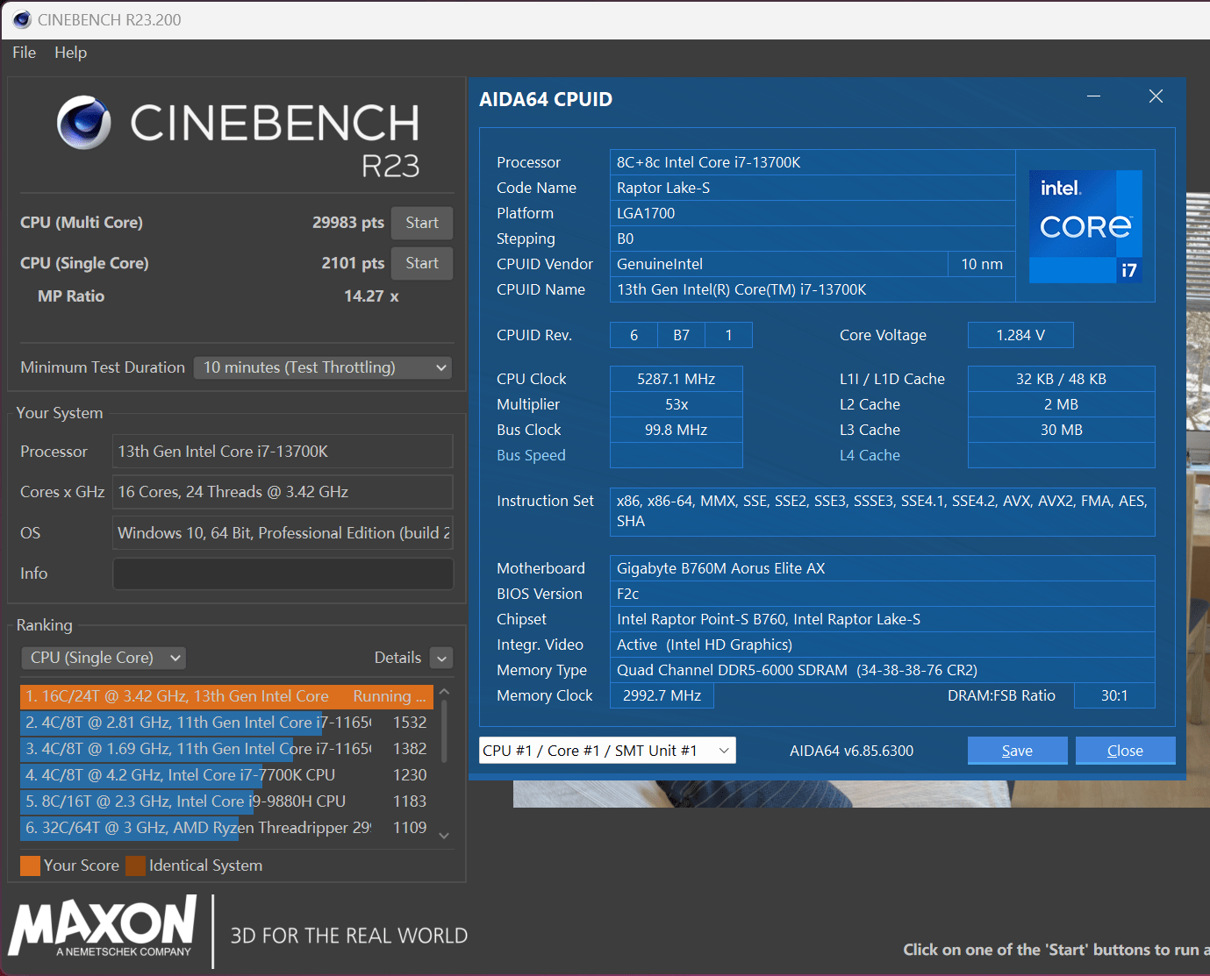Close AIDA64 CPUID with the X icon
The height and width of the screenshot is (976, 1210).
coord(1156,96)
